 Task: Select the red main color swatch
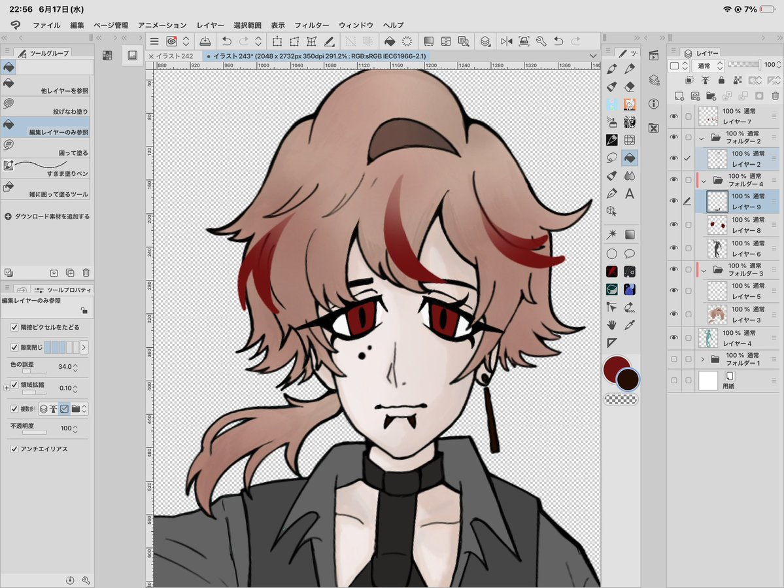coord(615,368)
